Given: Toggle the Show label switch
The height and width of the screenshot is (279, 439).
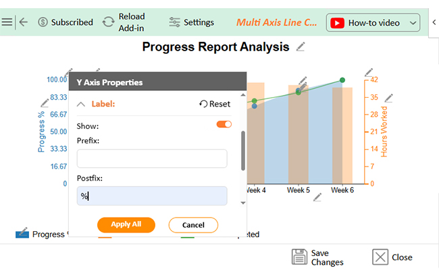Looking at the screenshot, I should (x=224, y=125).
